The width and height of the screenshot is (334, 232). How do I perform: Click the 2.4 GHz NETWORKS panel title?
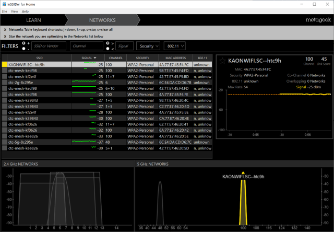[21, 164]
